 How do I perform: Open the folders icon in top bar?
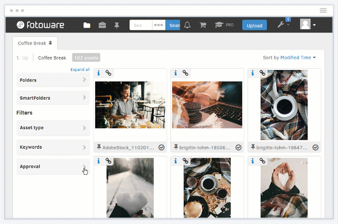87,25
